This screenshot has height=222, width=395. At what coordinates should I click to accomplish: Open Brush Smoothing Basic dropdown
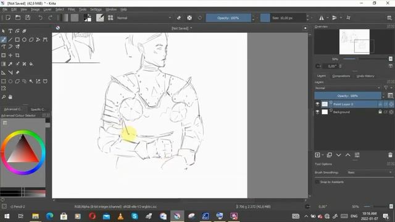coord(370,173)
